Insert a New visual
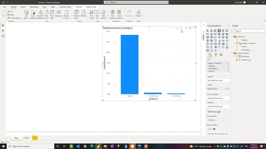This screenshot has height=149, width=266. point(91,14)
